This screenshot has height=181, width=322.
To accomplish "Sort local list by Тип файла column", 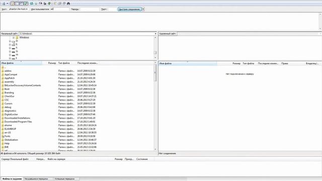I will coord(66,63).
